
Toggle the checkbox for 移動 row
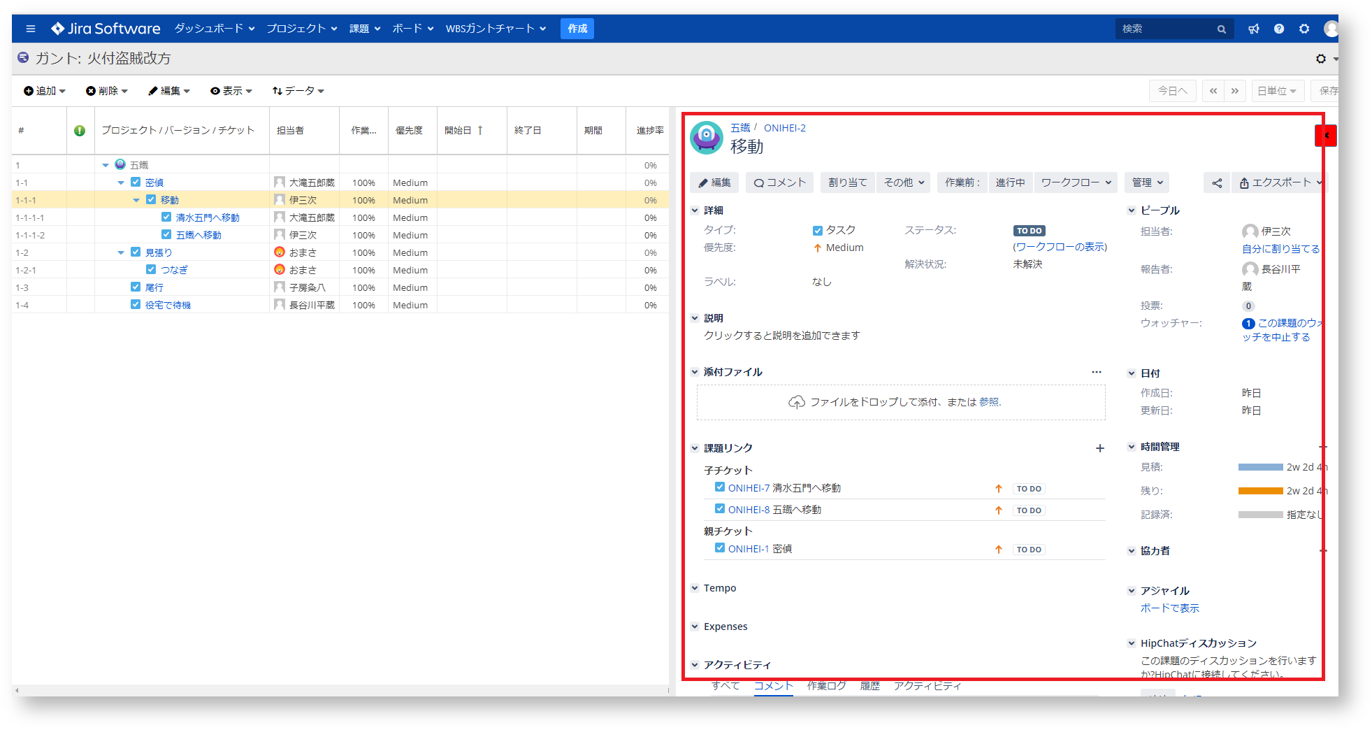[x=151, y=199]
